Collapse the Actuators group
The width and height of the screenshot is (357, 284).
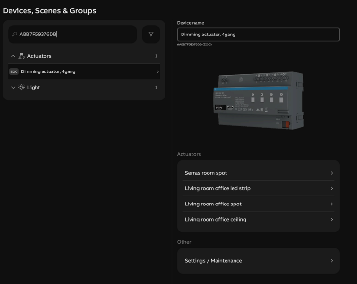13,56
